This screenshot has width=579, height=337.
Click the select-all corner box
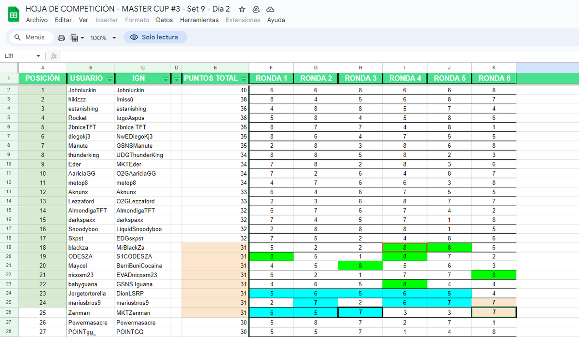(9, 68)
